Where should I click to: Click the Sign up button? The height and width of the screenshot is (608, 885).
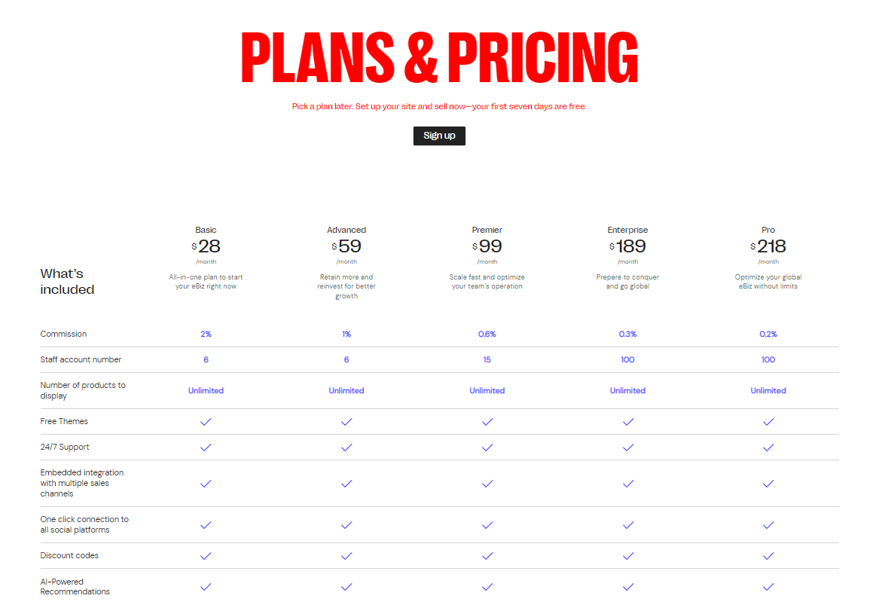[x=439, y=136]
